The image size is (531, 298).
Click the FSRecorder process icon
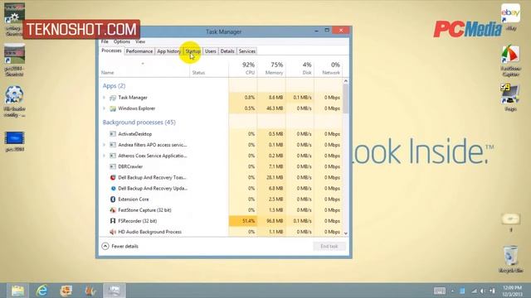coord(113,221)
